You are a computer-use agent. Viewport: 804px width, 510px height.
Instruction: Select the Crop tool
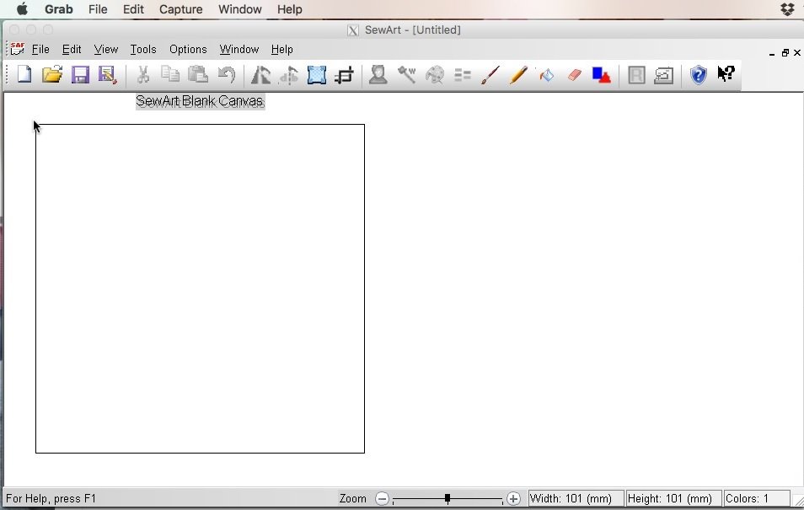click(x=344, y=76)
